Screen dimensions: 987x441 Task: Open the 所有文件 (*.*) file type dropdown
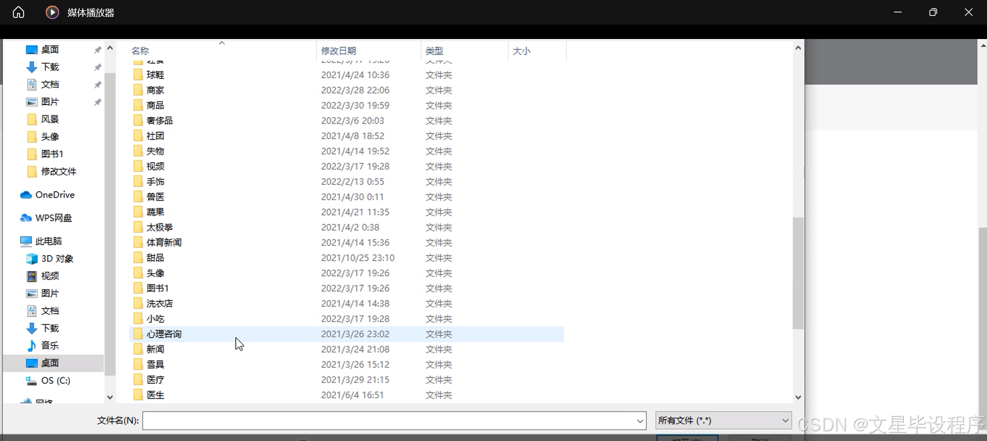pyautogui.click(x=723, y=420)
